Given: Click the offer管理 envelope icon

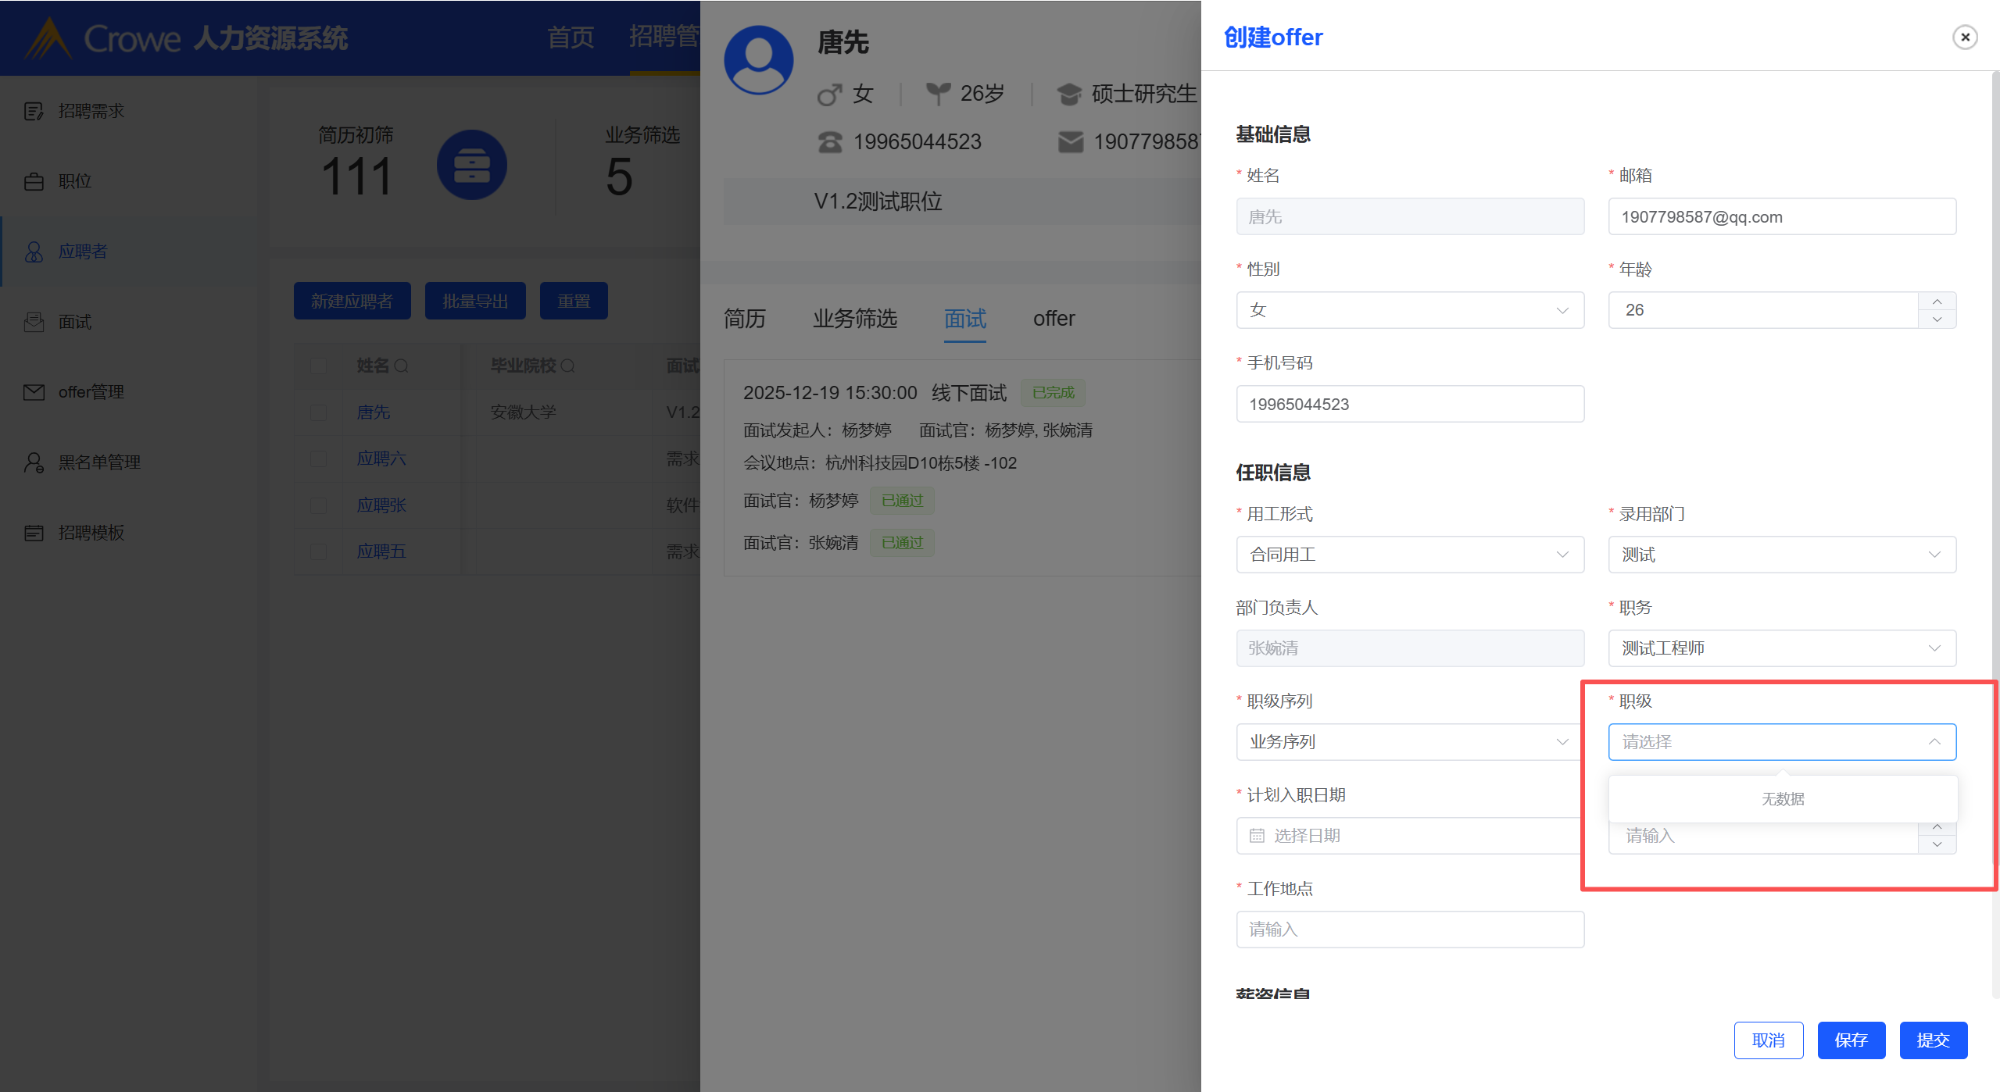Looking at the screenshot, I should click(34, 392).
